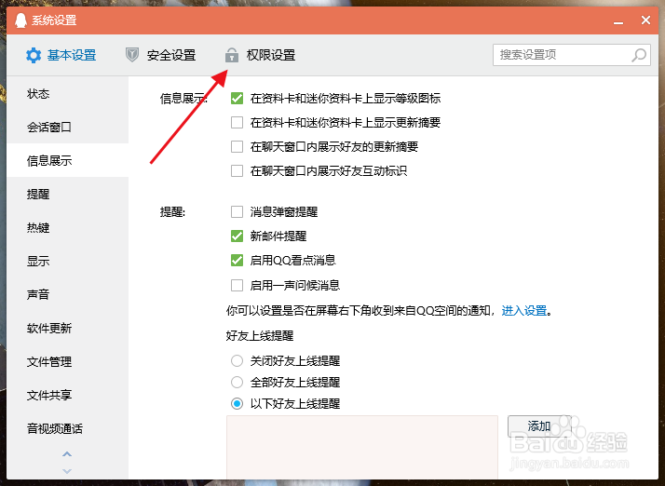Choose 全部好友上线提醒 radio option
This screenshot has width=665, height=486.
[237, 382]
